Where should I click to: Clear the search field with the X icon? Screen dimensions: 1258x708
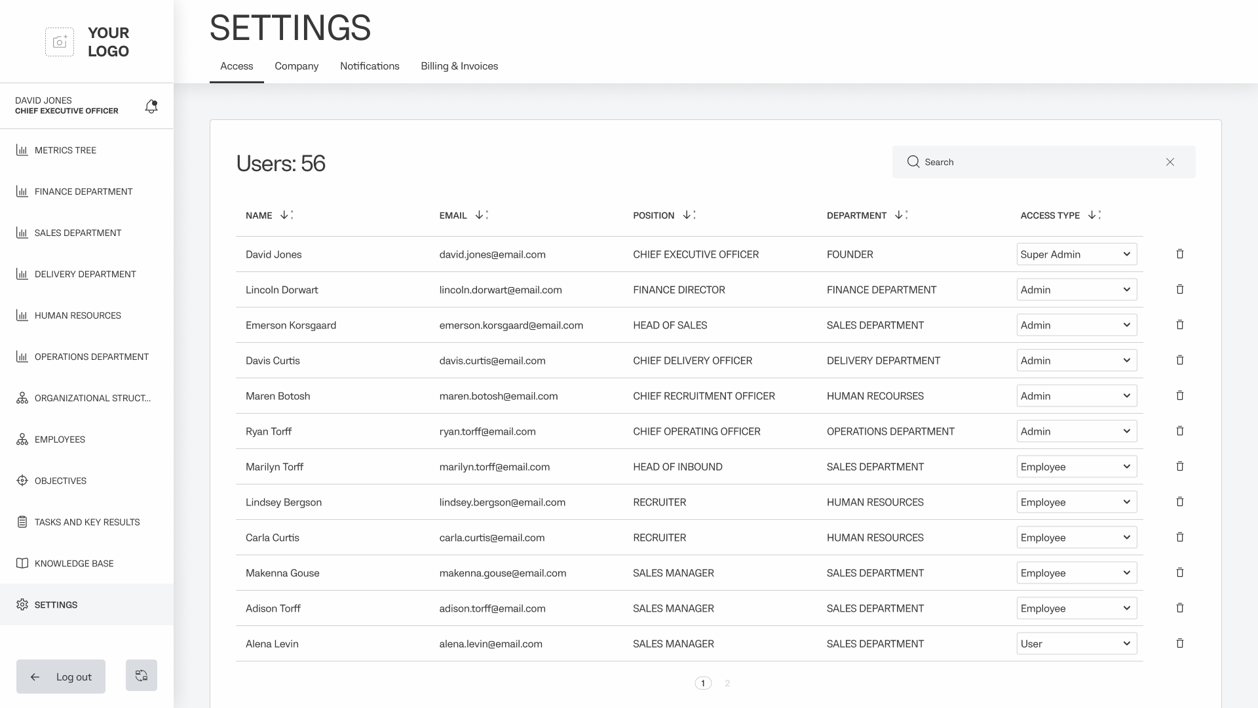click(1170, 162)
